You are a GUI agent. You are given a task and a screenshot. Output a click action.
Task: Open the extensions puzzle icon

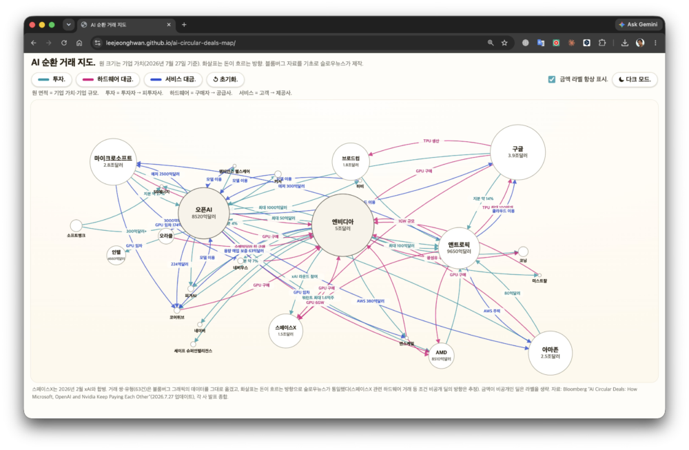[x=602, y=43]
